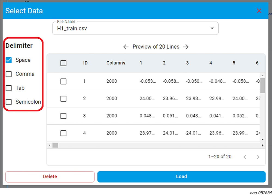Click the right arrow beside Preview of 20 Lines
Viewport: 272px width, 195px height.
click(186, 47)
